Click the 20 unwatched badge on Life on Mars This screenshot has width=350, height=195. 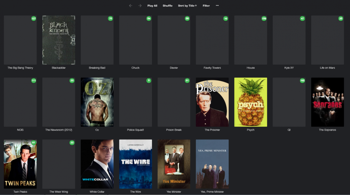tap(341, 19)
